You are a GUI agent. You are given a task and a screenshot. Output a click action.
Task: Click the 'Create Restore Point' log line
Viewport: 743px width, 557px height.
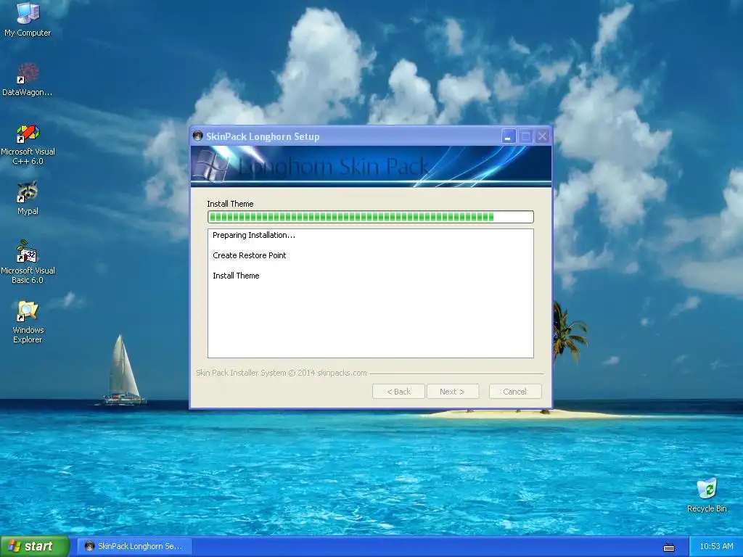(250, 255)
